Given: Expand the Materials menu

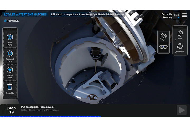Looking at the screenshot, I should point(180,48).
